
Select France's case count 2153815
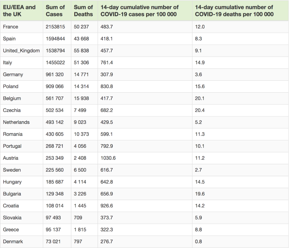[x=55, y=27]
